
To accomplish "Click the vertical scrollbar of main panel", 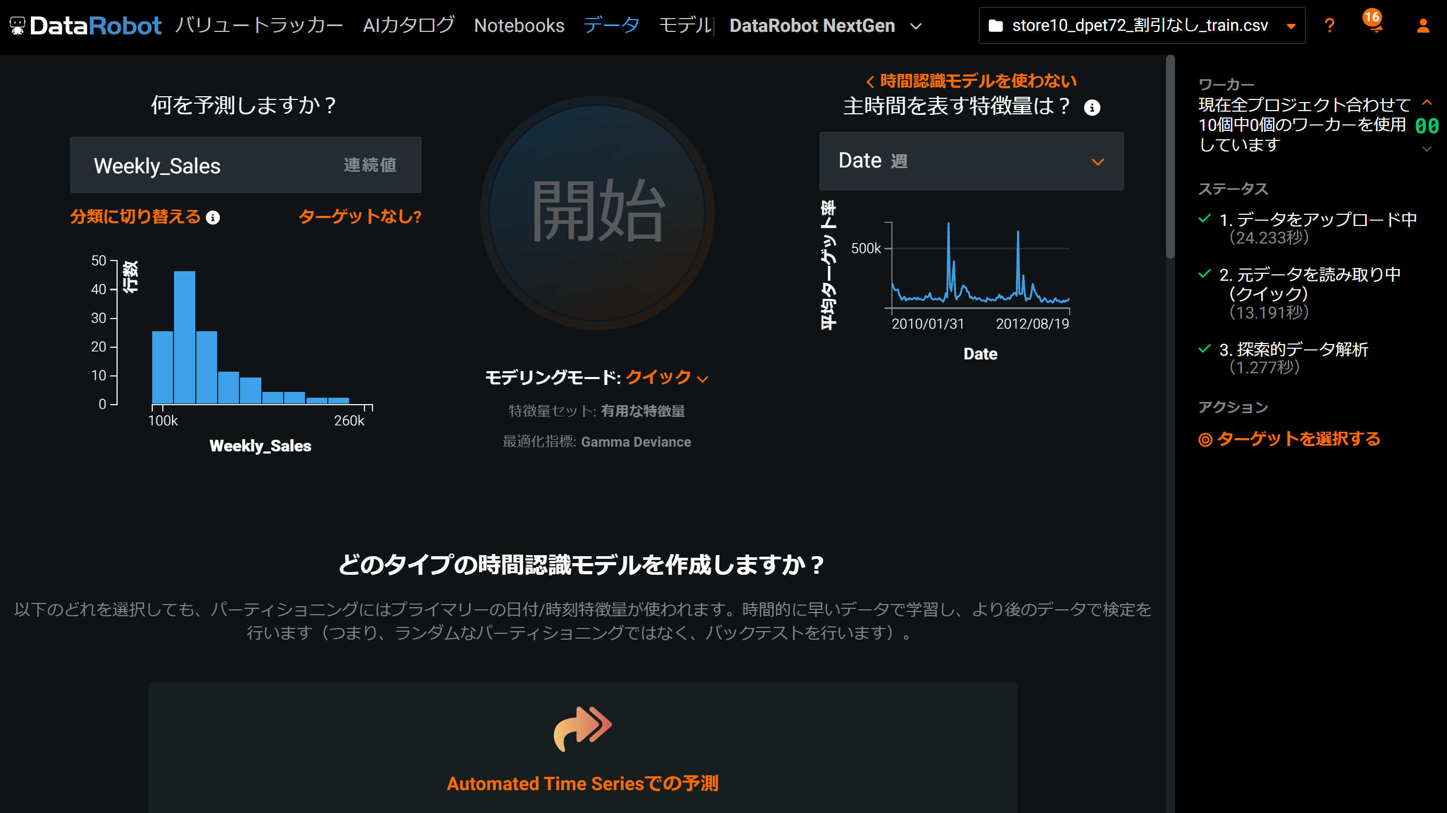I will point(1170,157).
